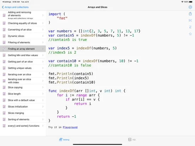This screenshot has width=195, height=146.
Task: Click the document icon beside Filtering of elements
Action: click(x=4, y=42)
